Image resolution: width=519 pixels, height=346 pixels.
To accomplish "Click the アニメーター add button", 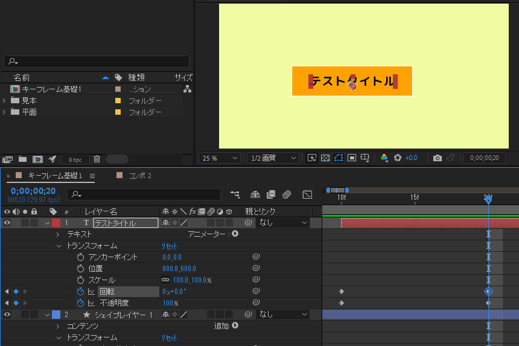I will click(235, 234).
